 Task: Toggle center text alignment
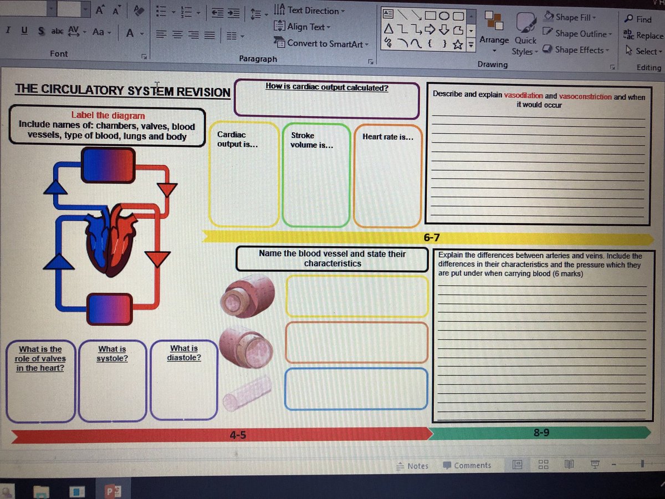point(177,33)
